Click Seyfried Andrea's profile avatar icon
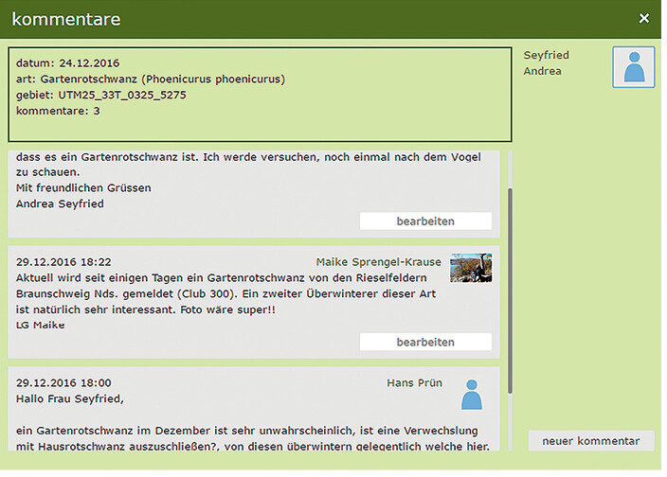The height and width of the screenshot is (477, 667). (634, 67)
